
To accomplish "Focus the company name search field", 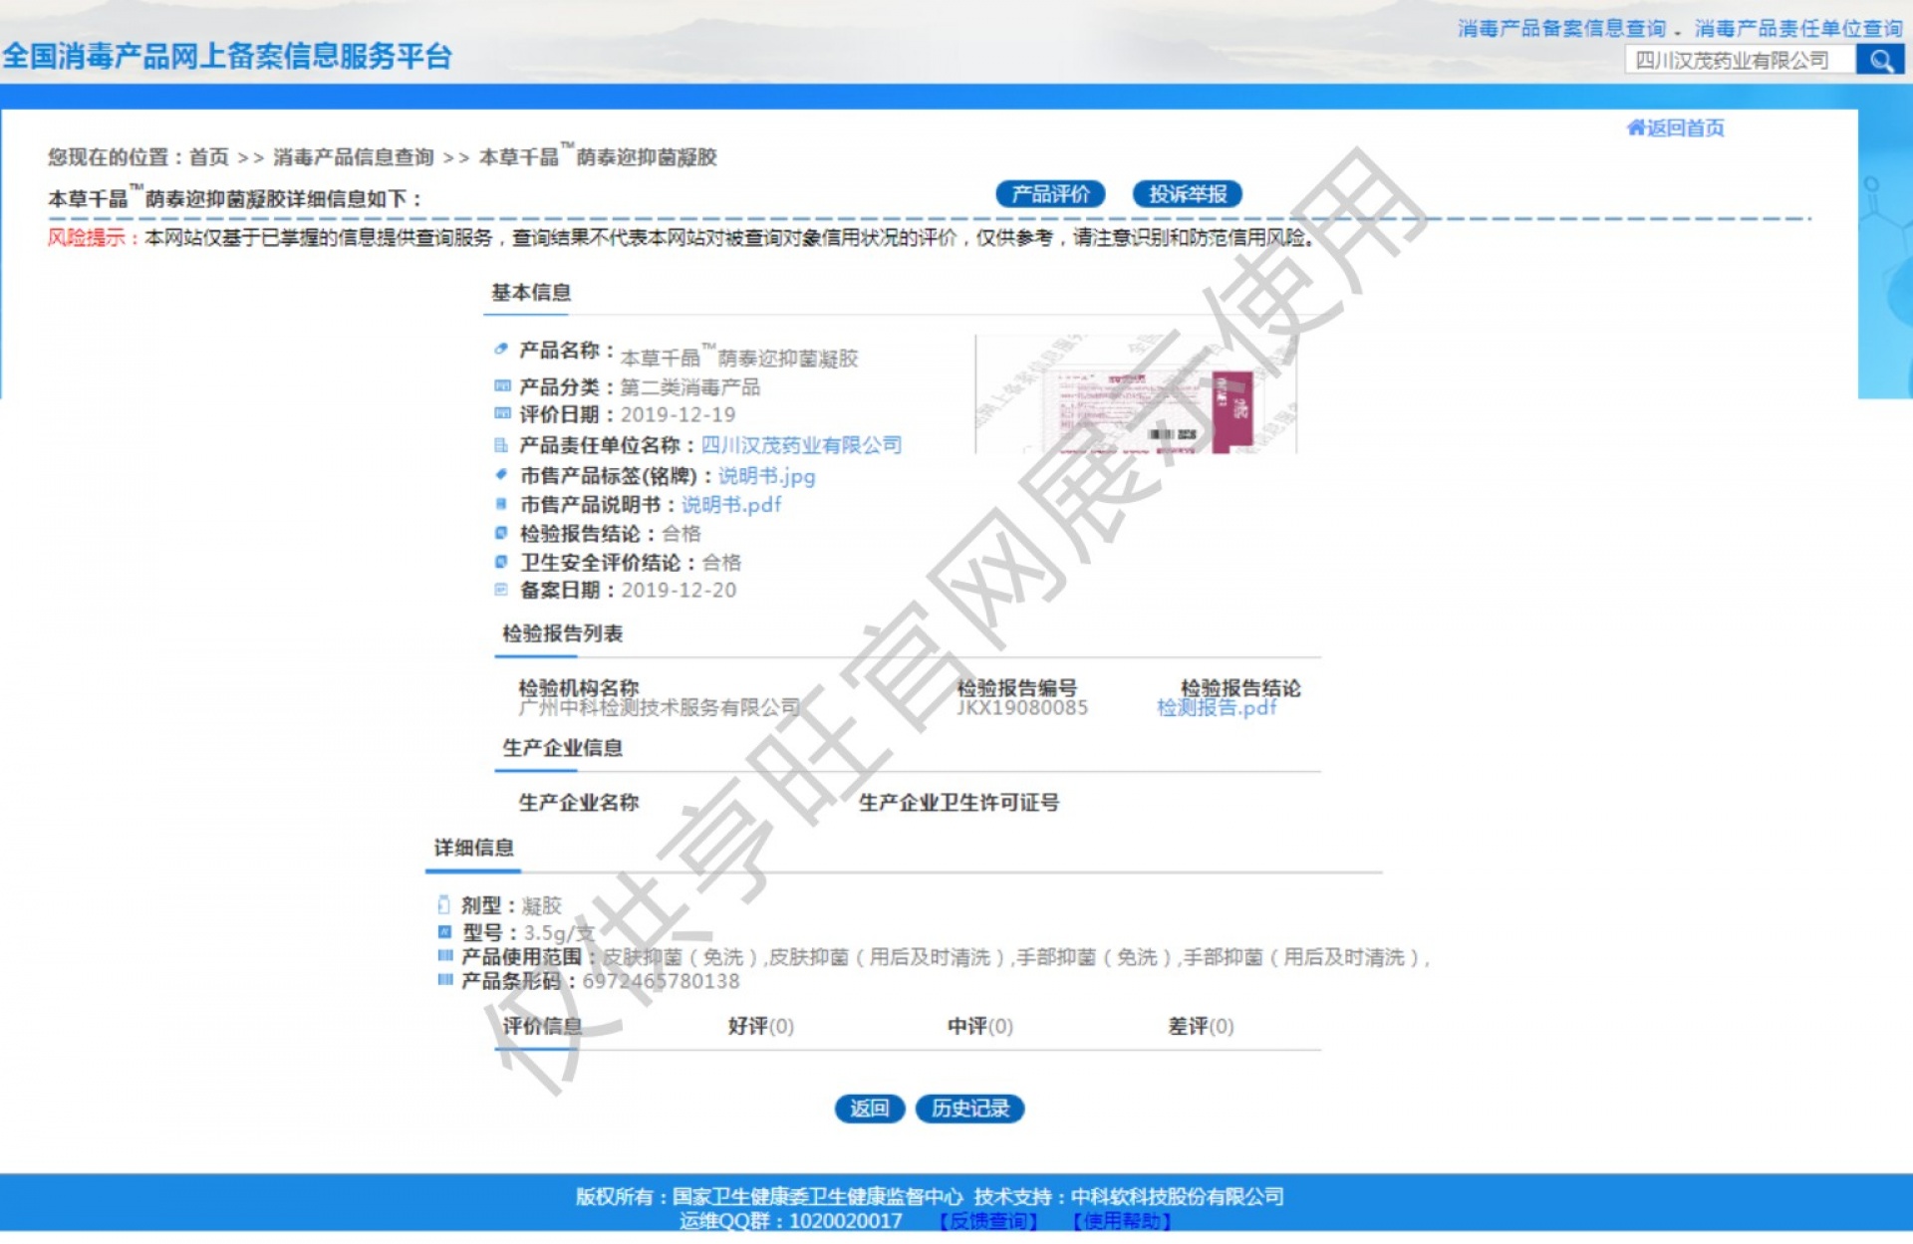I will coord(1739,61).
